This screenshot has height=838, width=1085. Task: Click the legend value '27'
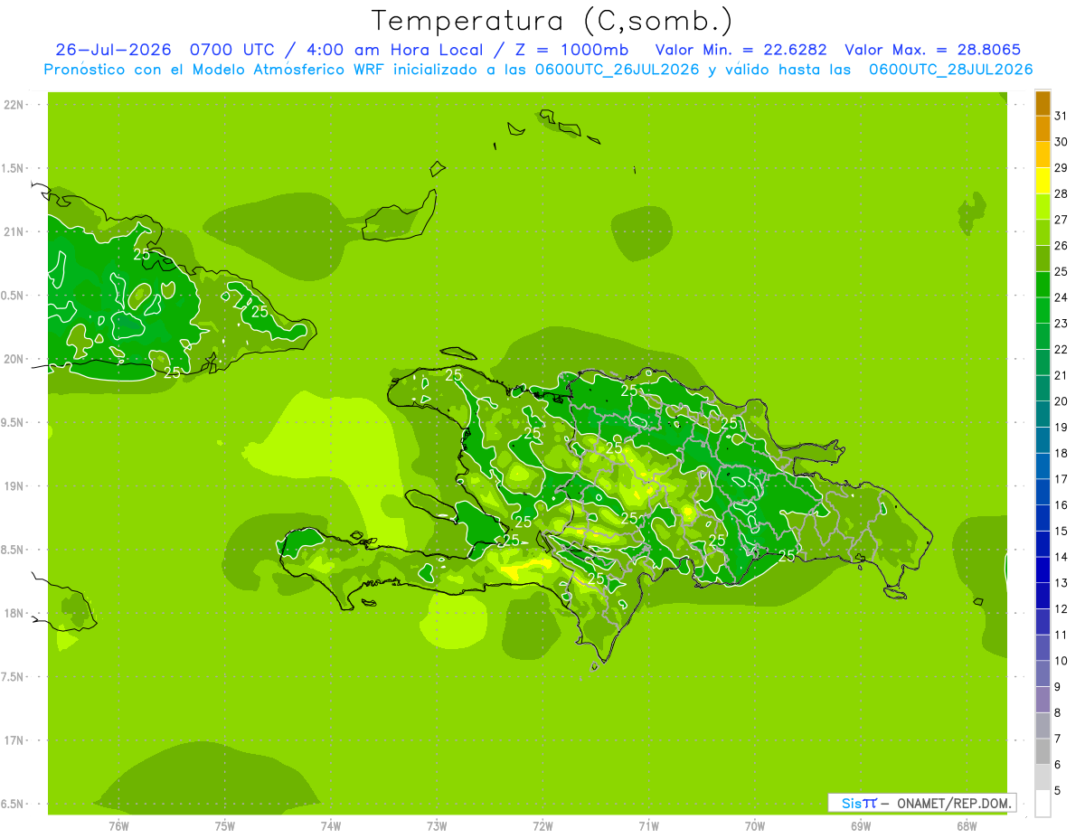pyautogui.click(x=1061, y=220)
